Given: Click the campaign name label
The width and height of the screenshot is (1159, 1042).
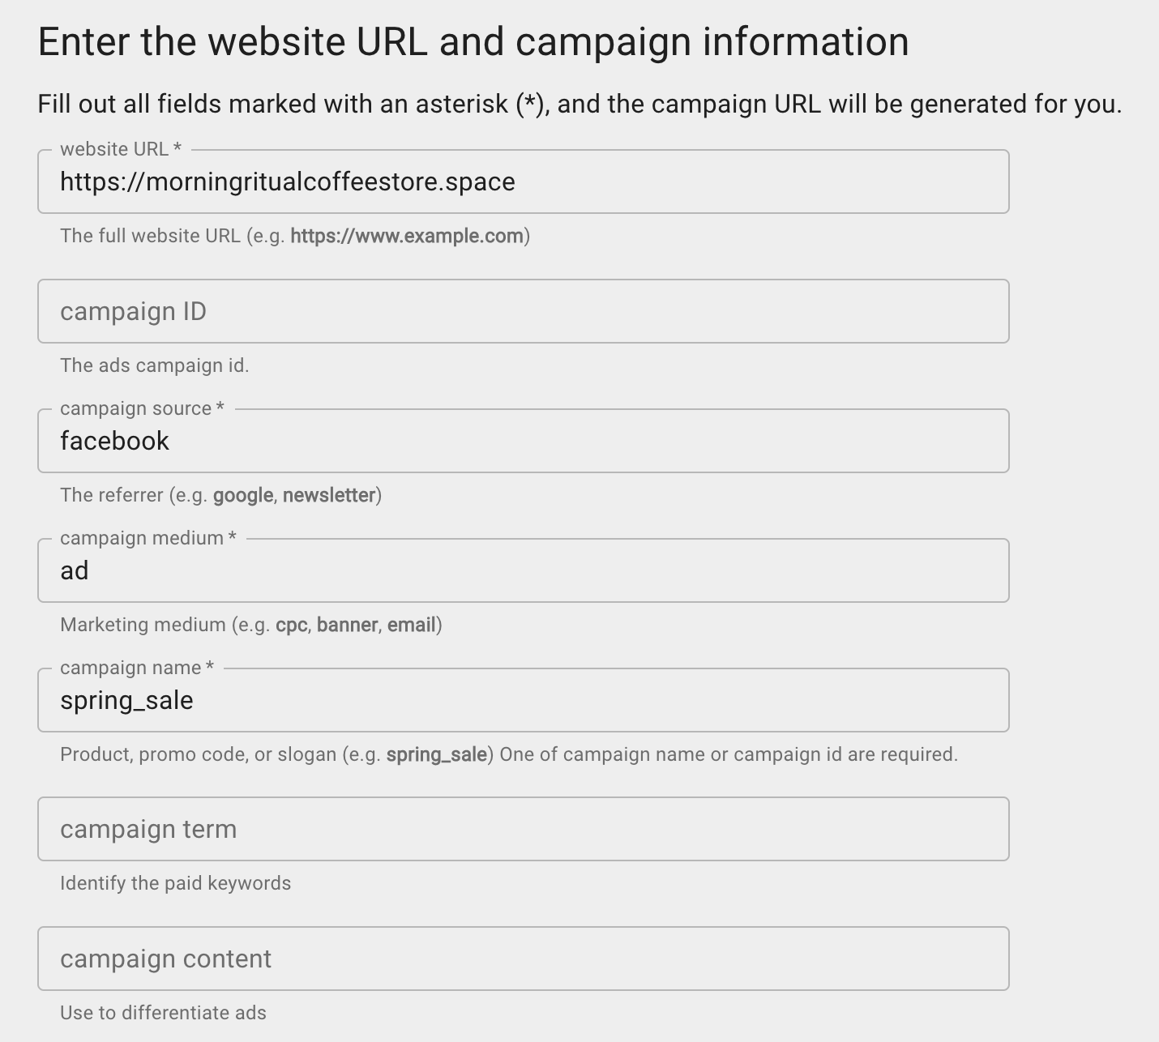Looking at the screenshot, I should point(135,668).
